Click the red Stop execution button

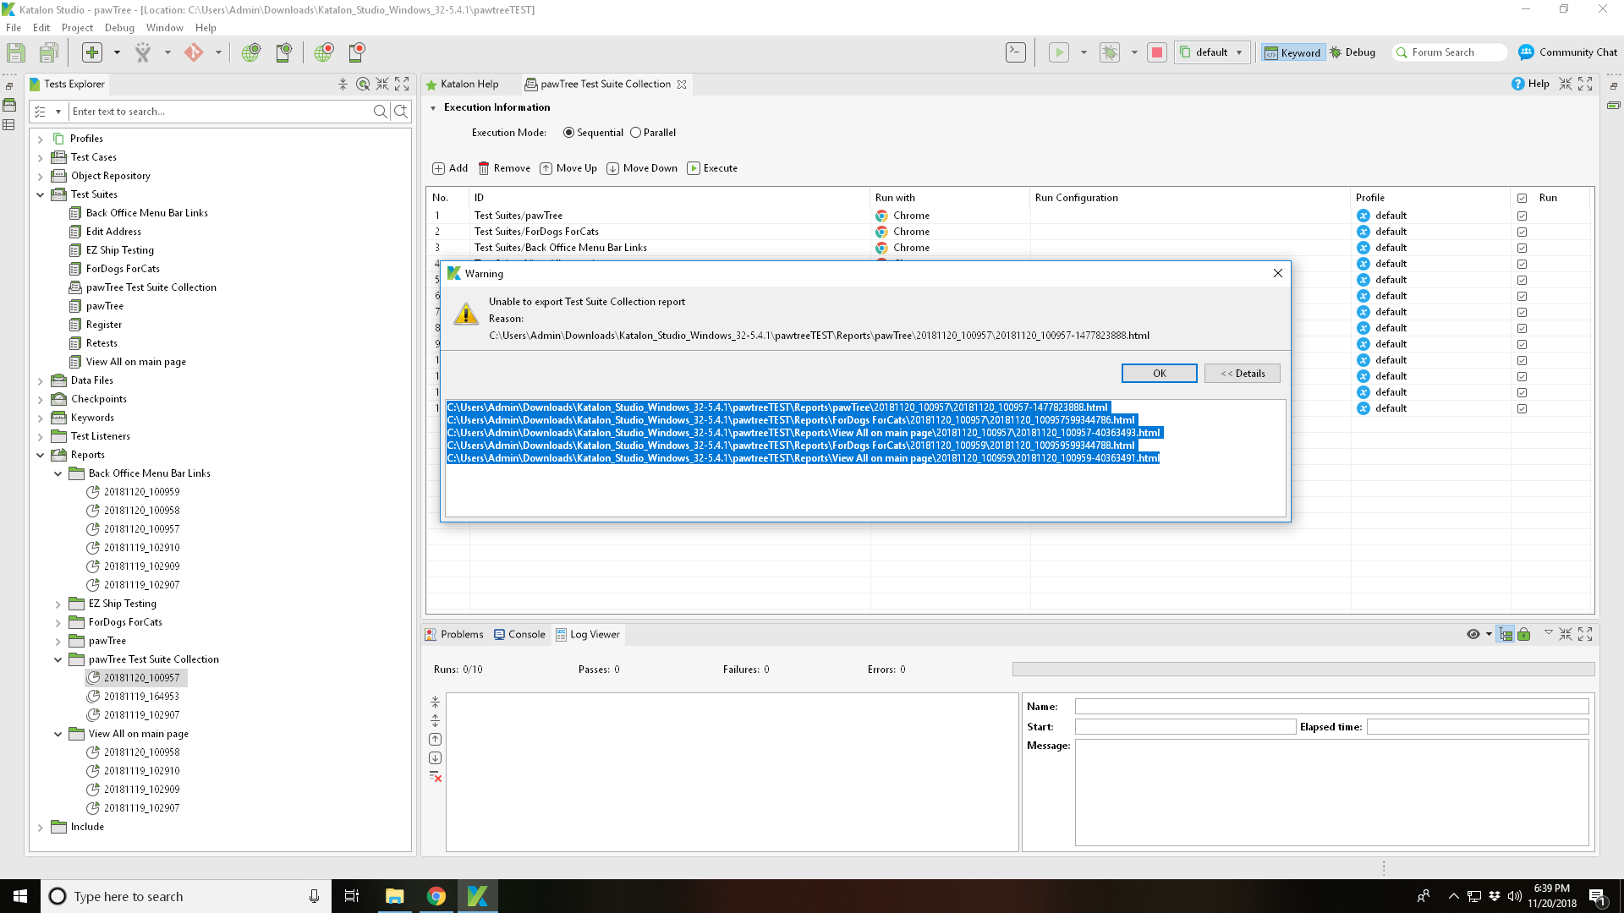(x=1157, y=52)
